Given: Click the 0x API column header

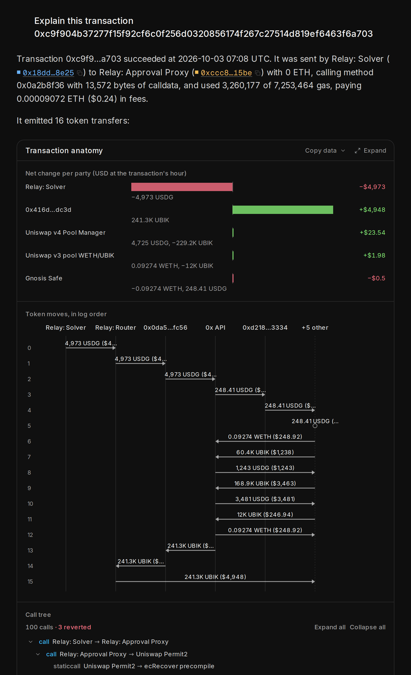Looking at the screenshot, I should coord(215,328).
